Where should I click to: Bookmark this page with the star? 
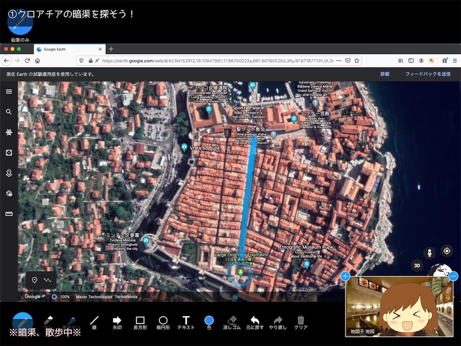point(357,61)
